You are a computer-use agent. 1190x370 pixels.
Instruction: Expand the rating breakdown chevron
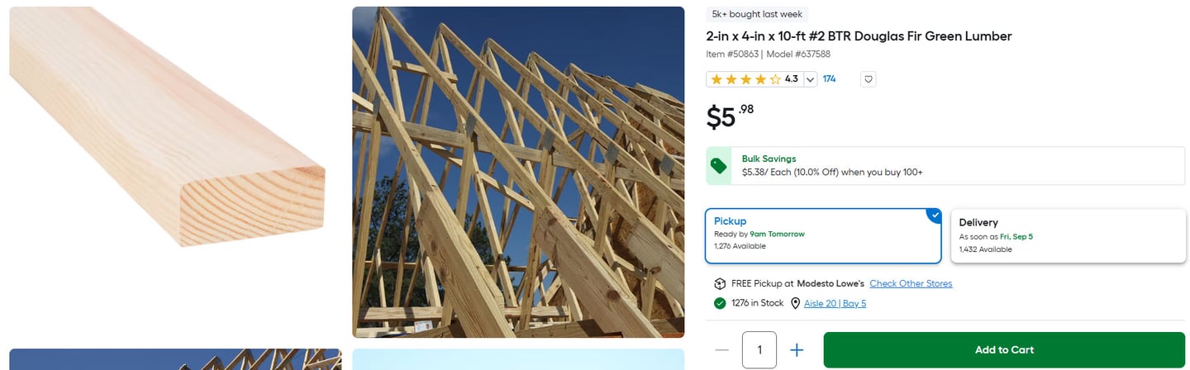810,79
